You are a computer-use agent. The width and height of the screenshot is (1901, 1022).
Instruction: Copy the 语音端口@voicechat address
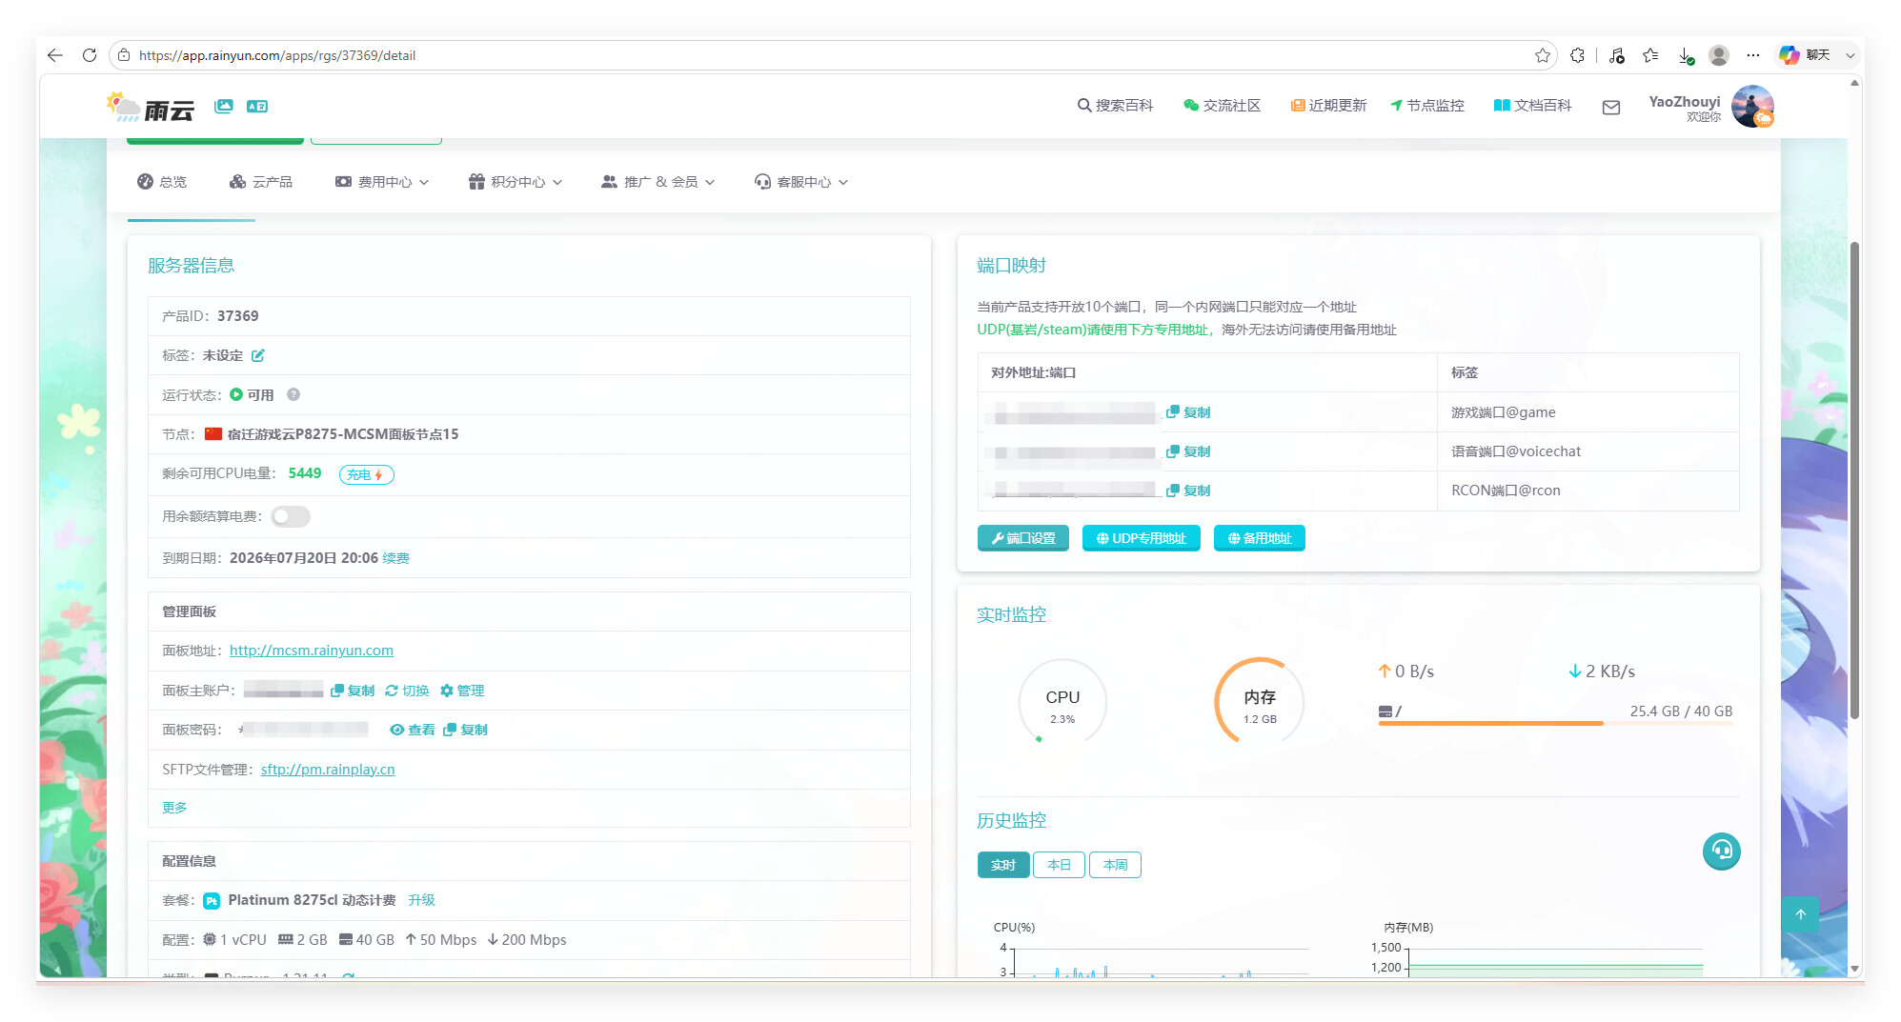coord(1188,451)
